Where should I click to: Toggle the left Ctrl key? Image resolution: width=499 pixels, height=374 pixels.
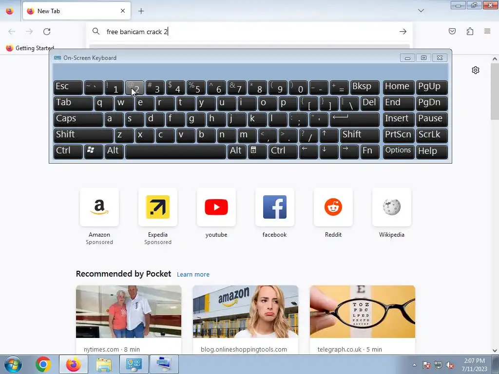click(68, 151)
